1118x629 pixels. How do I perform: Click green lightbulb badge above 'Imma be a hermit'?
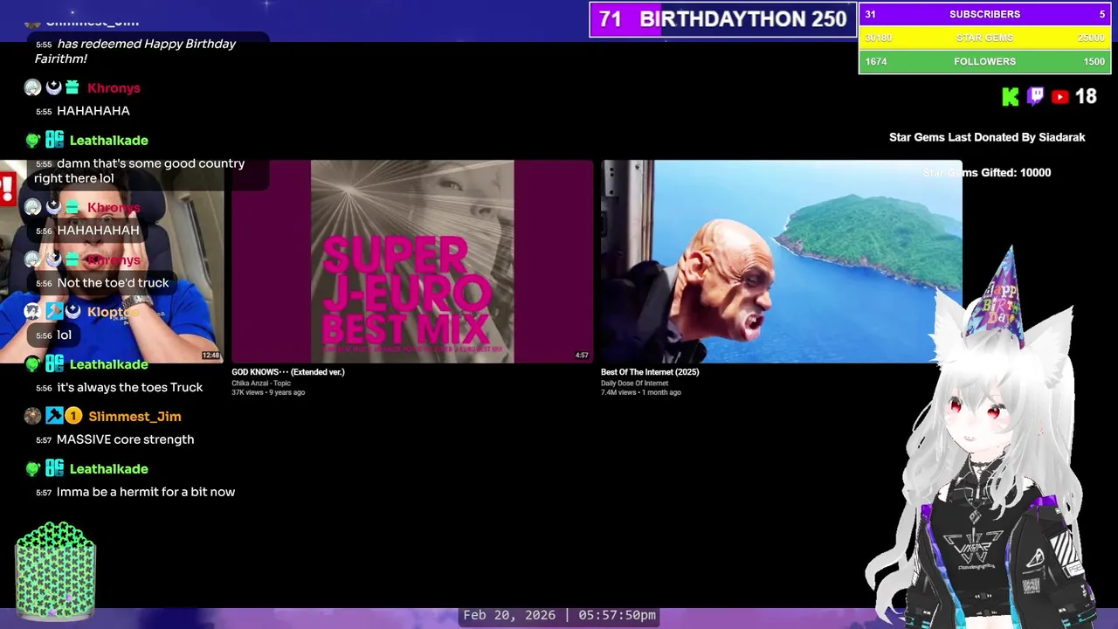click(x=32, y=469)
